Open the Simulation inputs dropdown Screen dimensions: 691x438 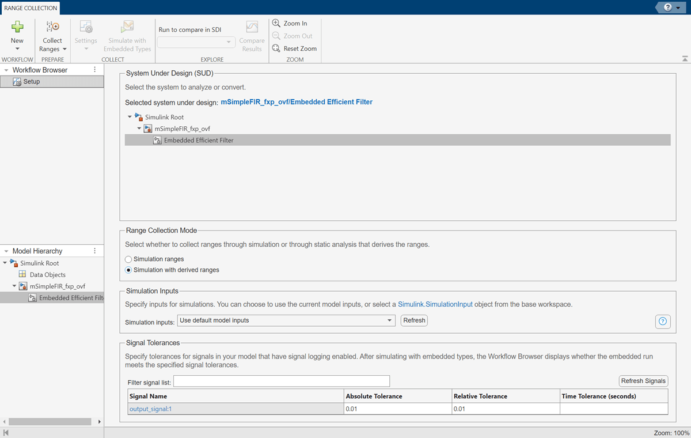click(286, 320)
